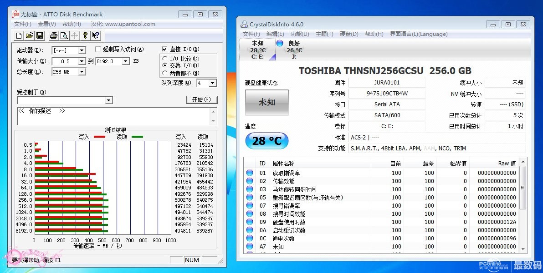This screenshot has width=543, height=273.
Task: Click the blue status dot beside the J: drive
Action: [x=280, y=43]
